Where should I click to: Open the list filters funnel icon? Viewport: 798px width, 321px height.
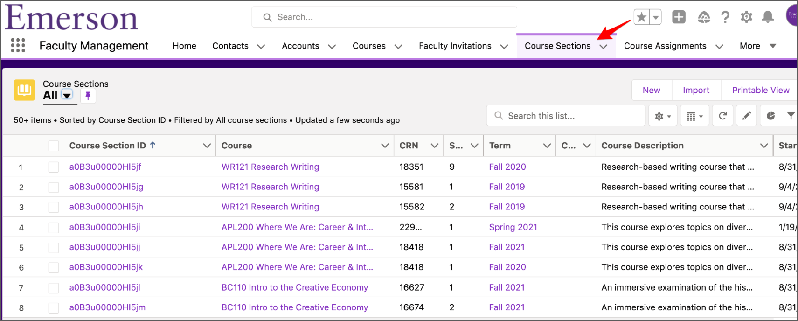[x=791, y=116]
